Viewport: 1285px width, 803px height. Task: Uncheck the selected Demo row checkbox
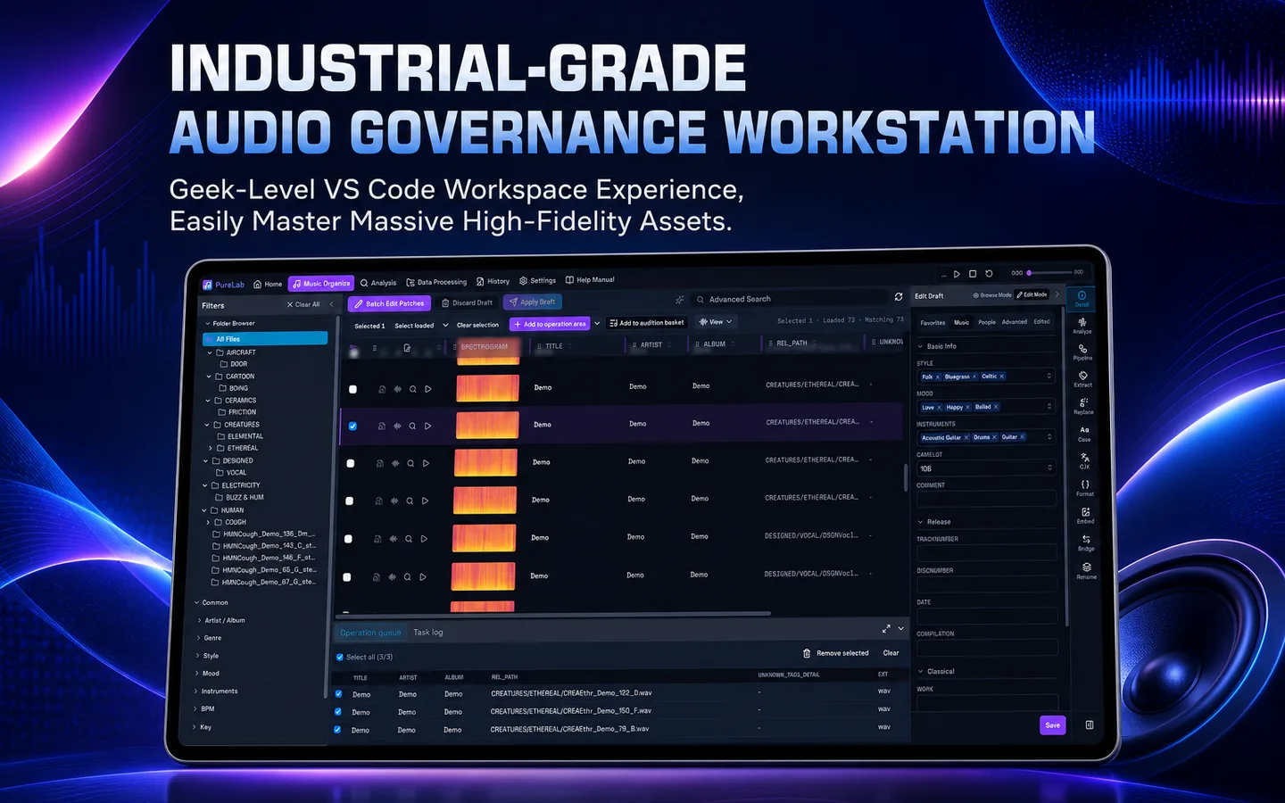352,426
